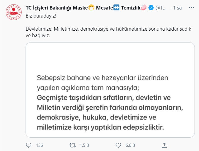Image resolution: width=199 pixels, height=151 pixels.
Task: Click the pink soap emoji after Temizlik
Action: 144,7
